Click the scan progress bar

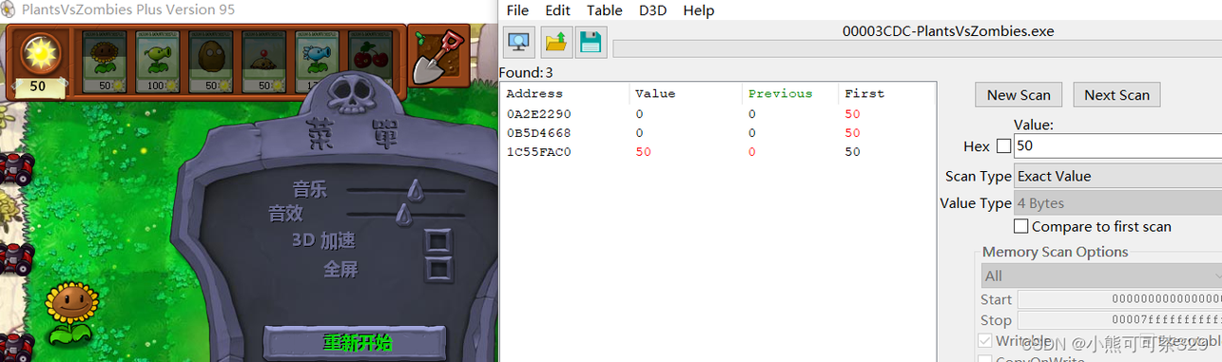(x=917, y=49)
